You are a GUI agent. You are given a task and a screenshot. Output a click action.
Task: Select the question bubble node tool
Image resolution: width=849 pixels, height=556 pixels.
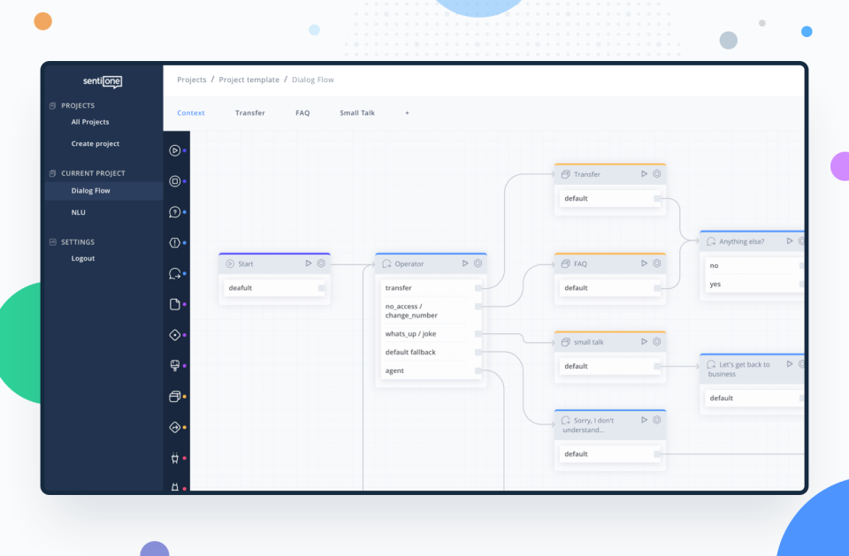175,212
